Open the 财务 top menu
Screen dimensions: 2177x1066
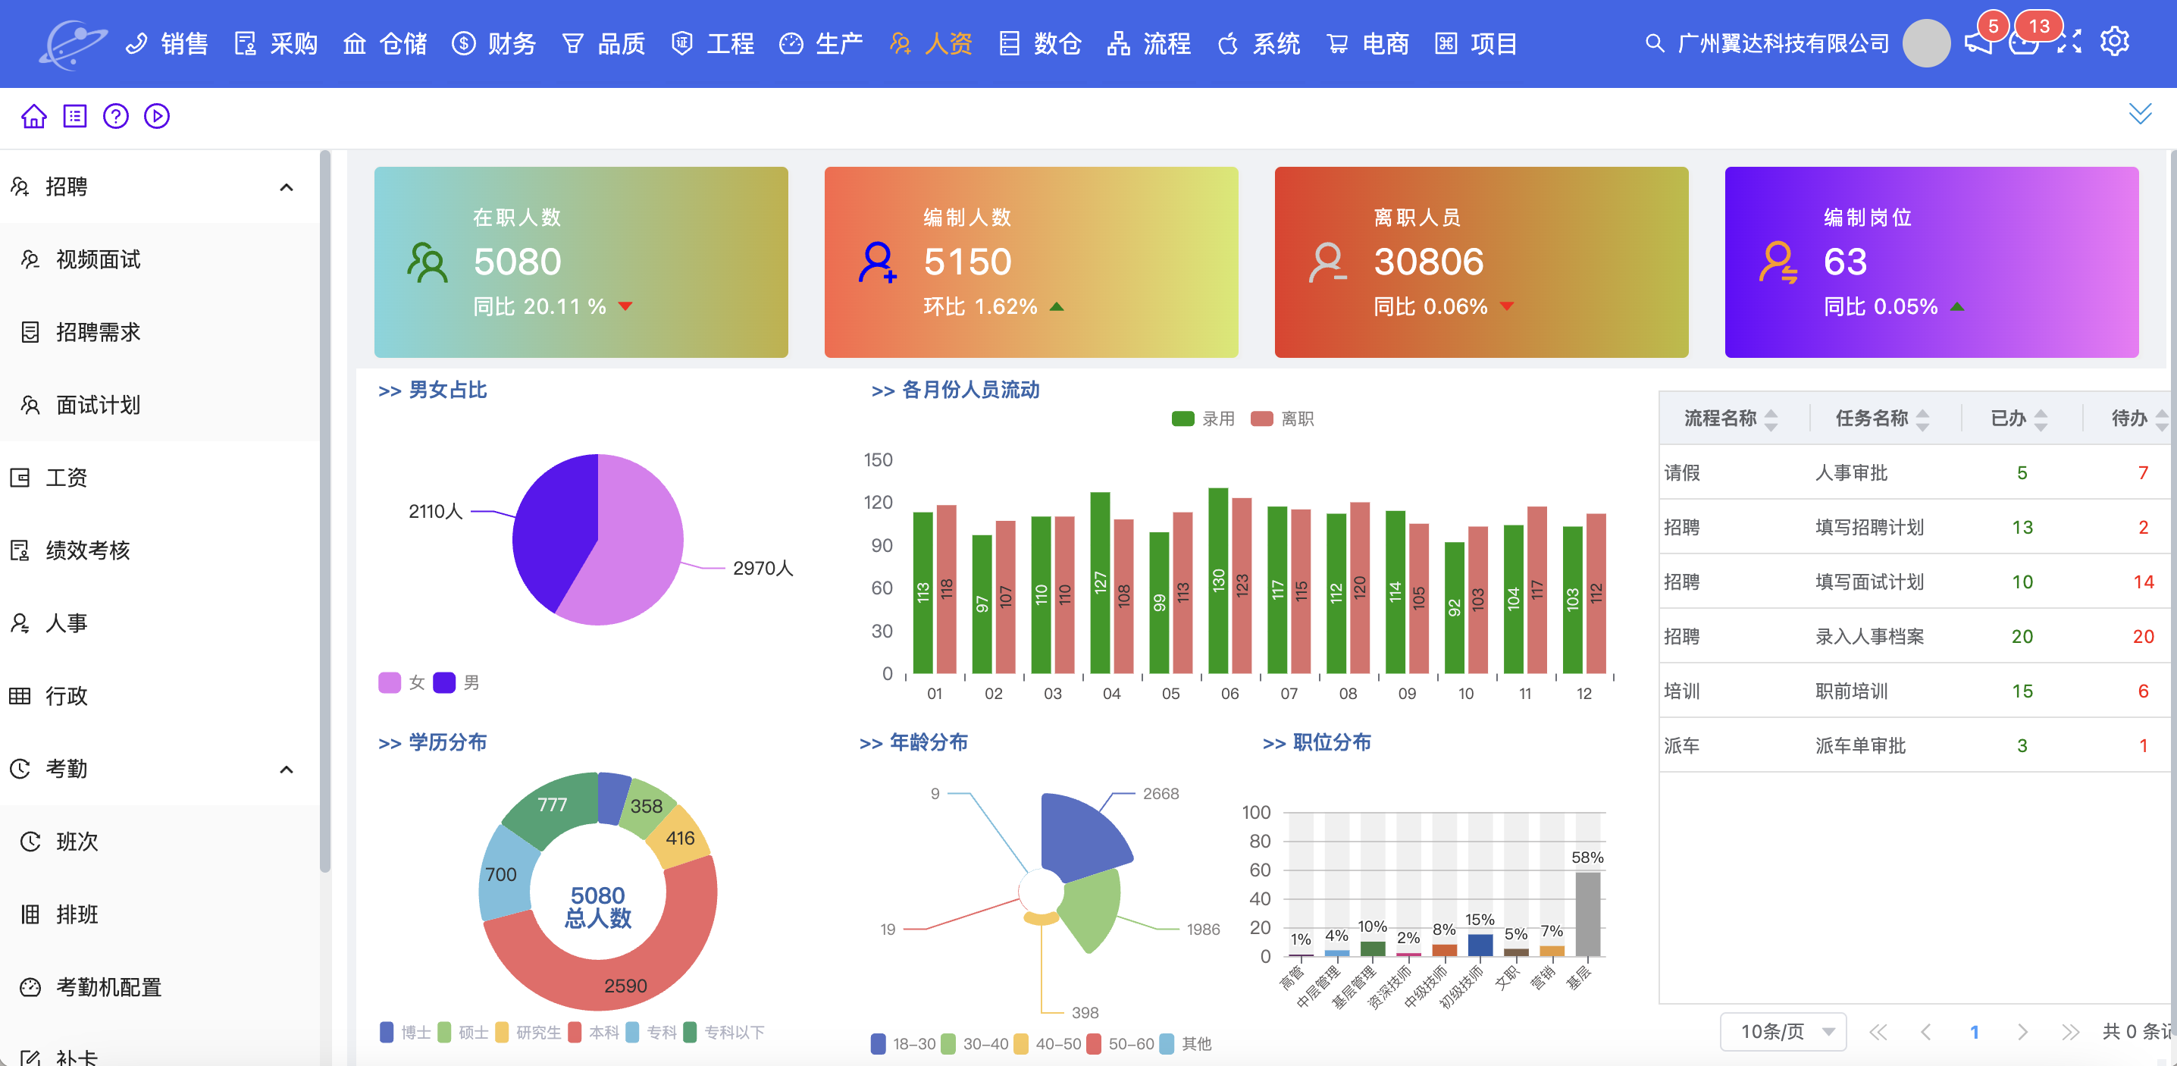coord(493,43)
